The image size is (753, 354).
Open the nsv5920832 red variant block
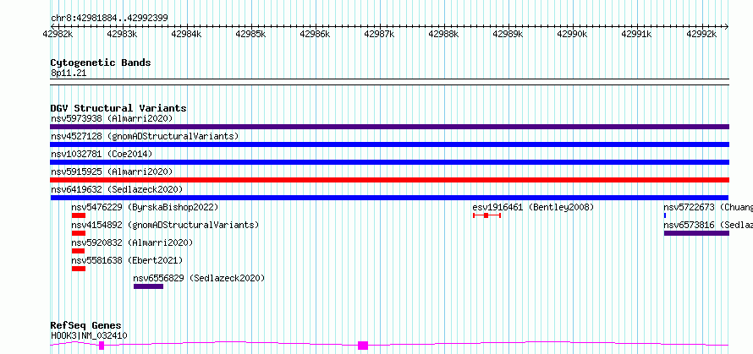[x=79, y=251]
